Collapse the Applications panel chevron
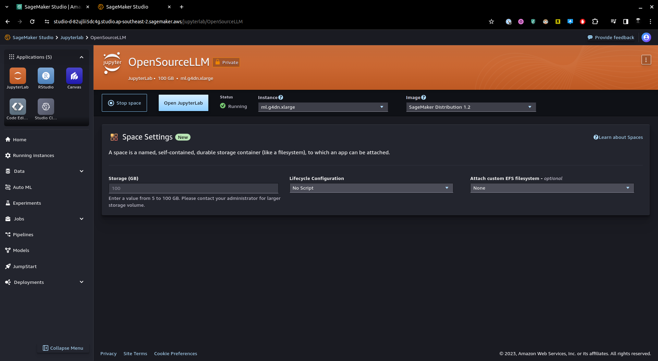Viewport: 658px width, 361px height. (82, 57)
